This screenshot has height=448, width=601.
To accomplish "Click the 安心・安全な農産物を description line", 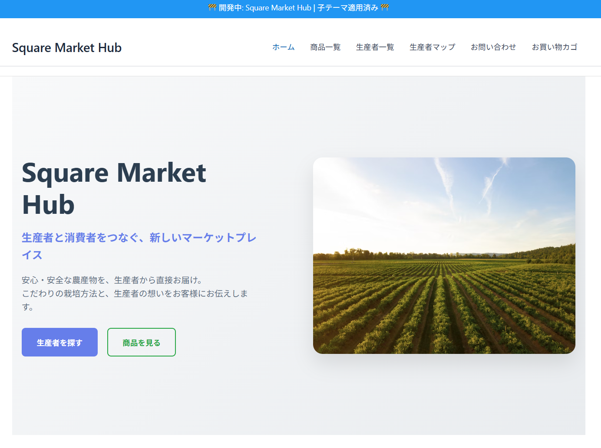I will point(112,280).
